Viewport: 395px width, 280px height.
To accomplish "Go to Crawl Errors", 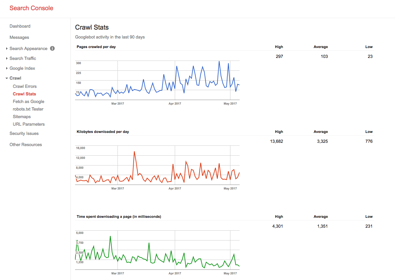I will click(25, 87).
